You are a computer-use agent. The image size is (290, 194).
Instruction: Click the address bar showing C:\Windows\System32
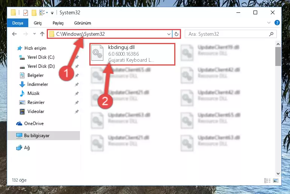(x=109, y=34)
